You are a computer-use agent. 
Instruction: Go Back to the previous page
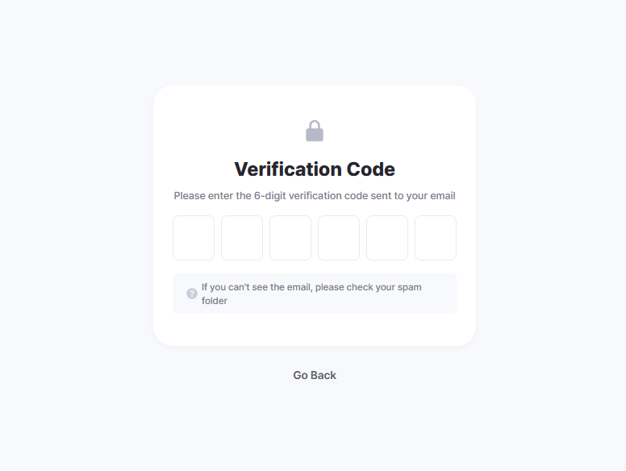point(315,375)
